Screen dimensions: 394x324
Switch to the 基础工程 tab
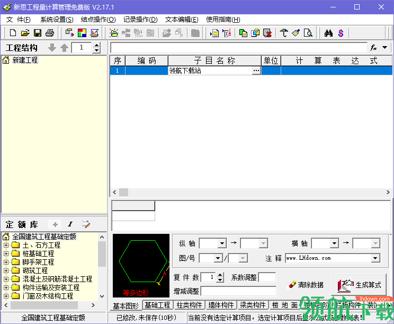[158, 305]
